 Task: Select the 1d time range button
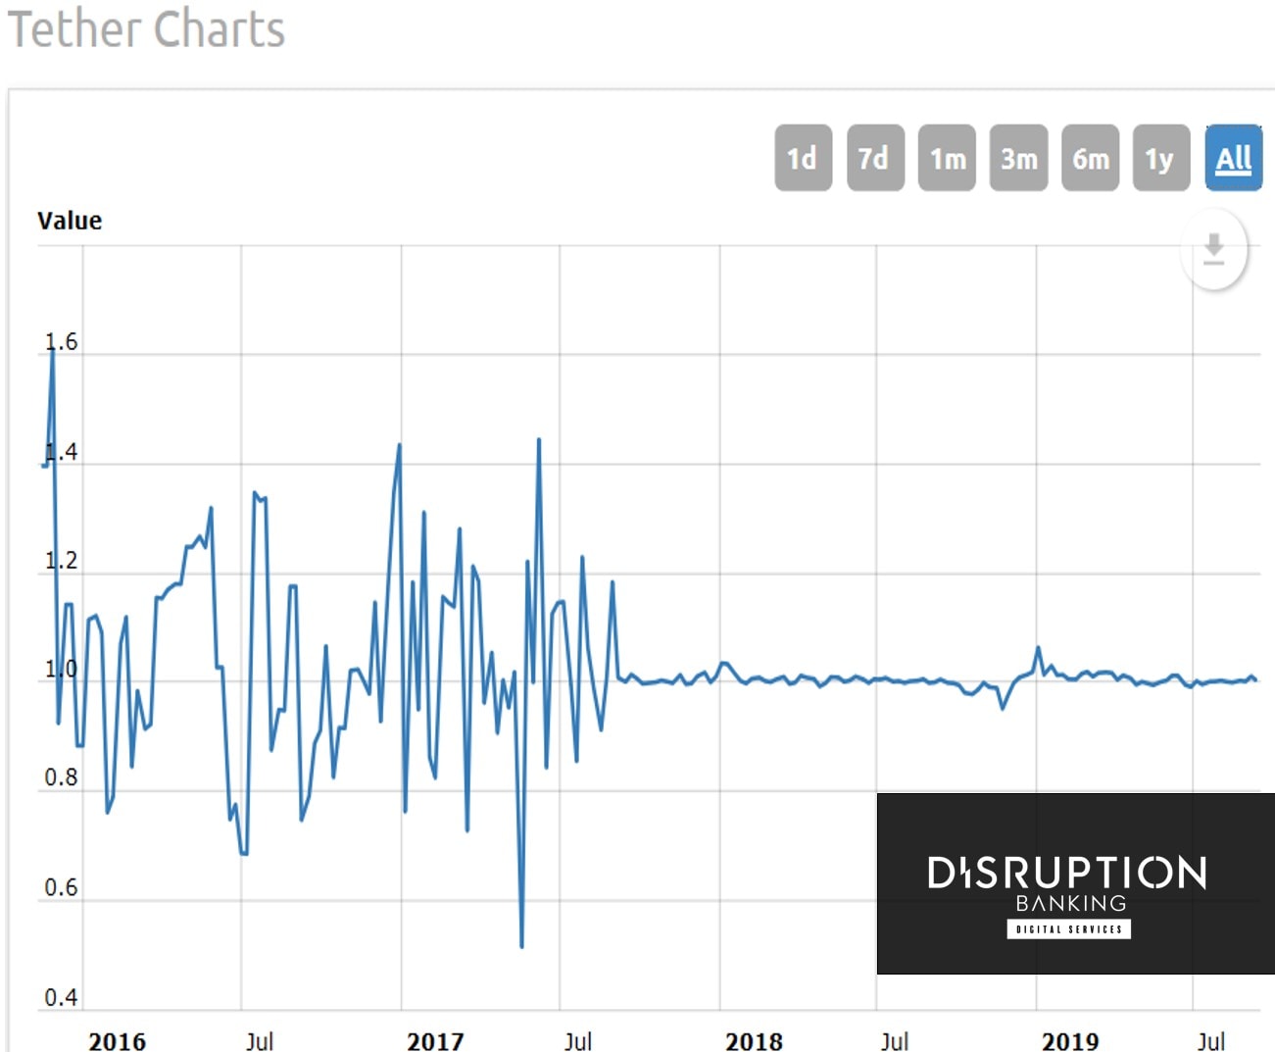pyautogui.click(x=802, y=158)
